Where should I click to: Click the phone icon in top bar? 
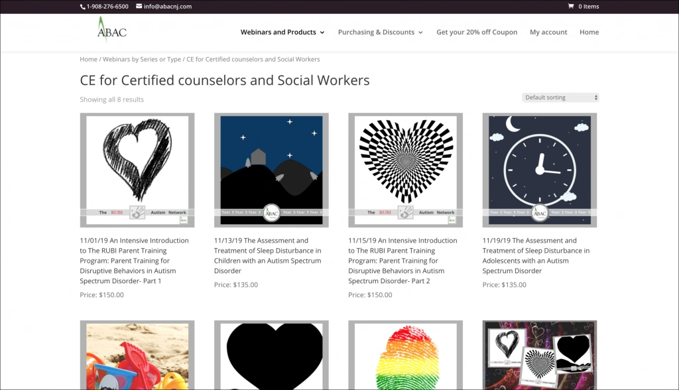click(x=83, y=7)
